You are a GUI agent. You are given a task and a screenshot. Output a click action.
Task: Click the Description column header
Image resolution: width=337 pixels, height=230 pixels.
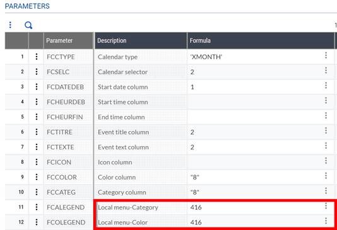click(140, 40)
